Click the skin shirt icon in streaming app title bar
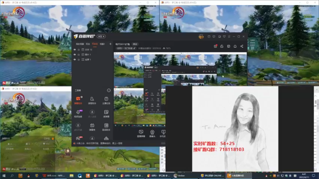Screen dimensions: 319x179 (224, 37)
